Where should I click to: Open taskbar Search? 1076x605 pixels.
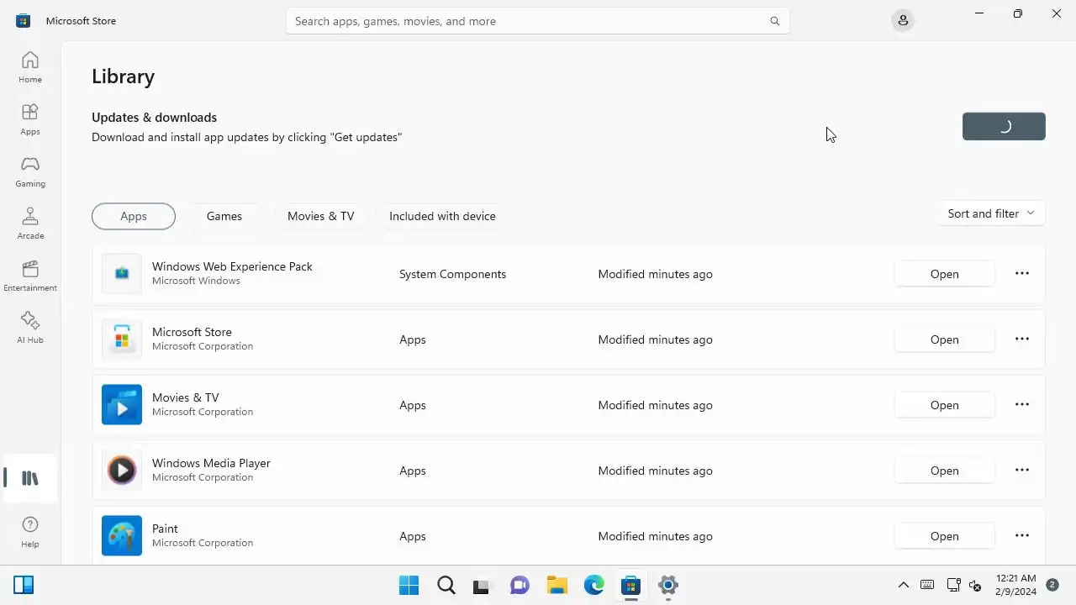click(x=446, y=585)
